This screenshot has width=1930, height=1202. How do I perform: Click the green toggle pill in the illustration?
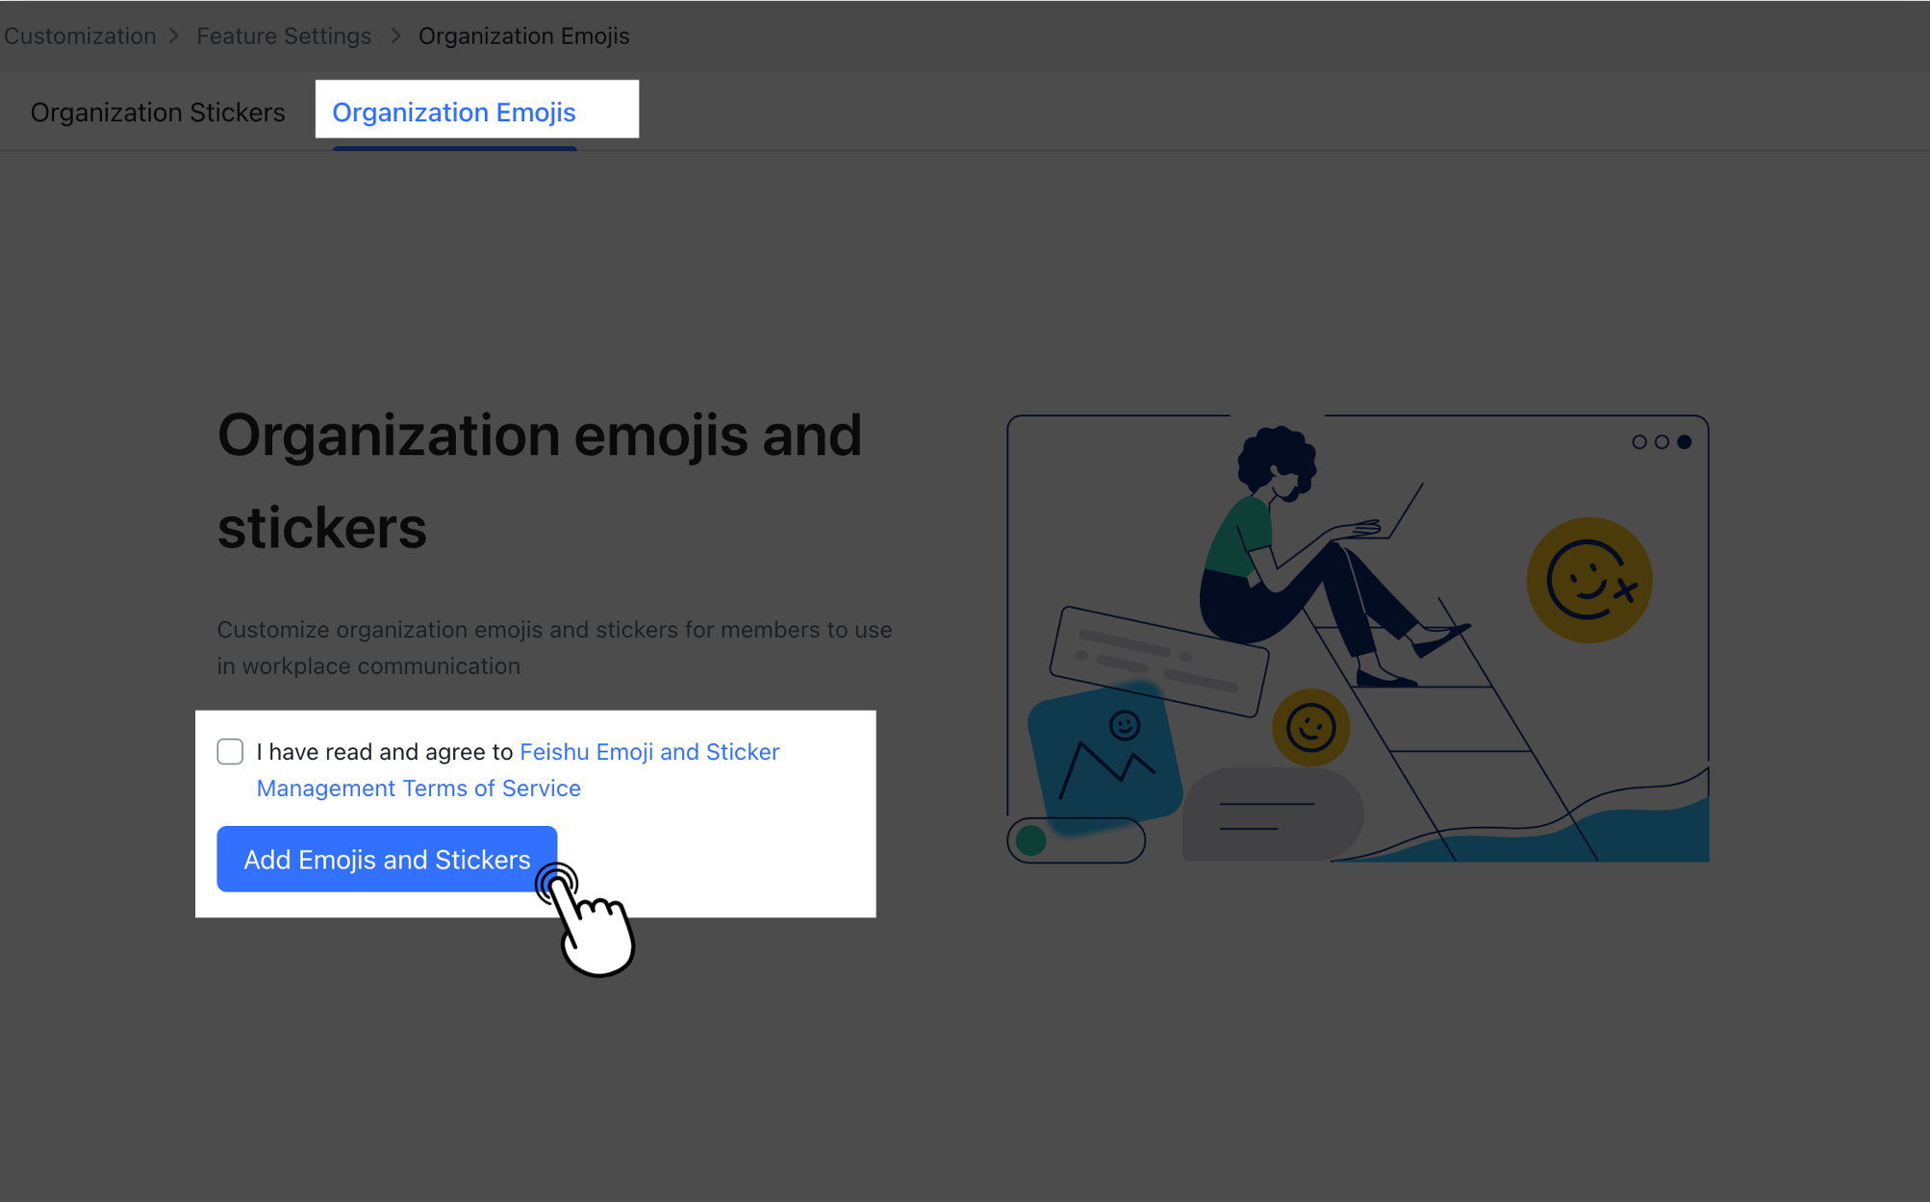(1032, 839)
